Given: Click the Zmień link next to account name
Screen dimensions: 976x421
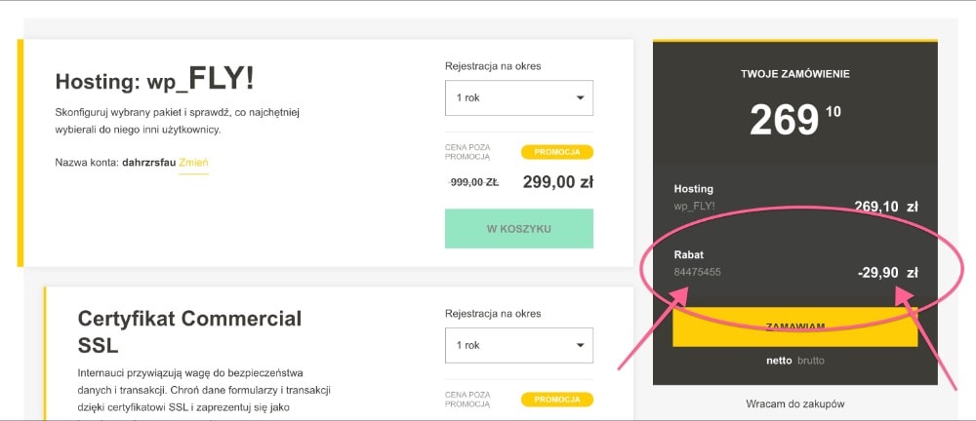Looking at the screenshot, I should 193,162.
